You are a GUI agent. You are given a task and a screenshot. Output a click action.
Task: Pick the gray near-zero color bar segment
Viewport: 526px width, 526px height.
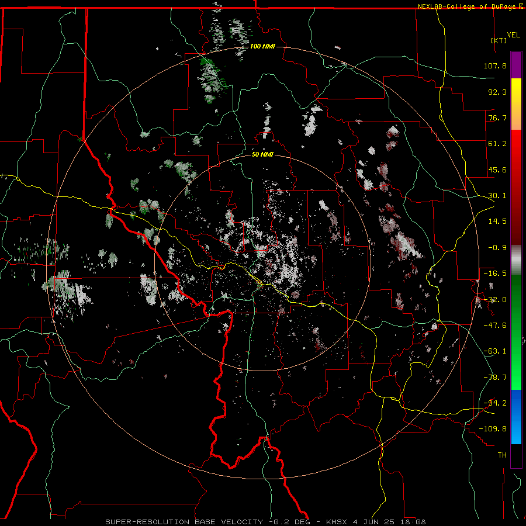[516, 260]
